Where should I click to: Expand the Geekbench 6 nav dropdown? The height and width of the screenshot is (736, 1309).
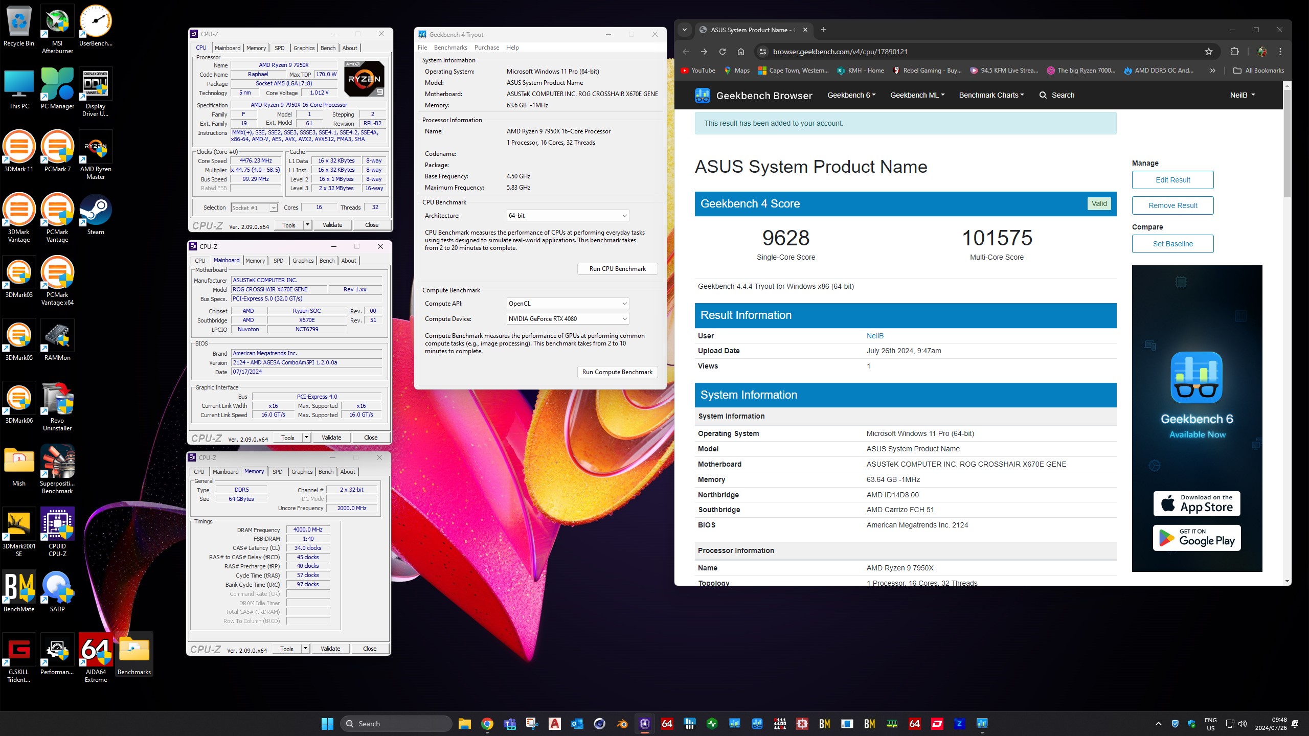(851, 95)
